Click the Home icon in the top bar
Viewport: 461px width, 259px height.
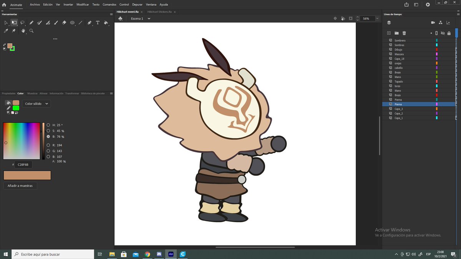[x=4, y=5]
